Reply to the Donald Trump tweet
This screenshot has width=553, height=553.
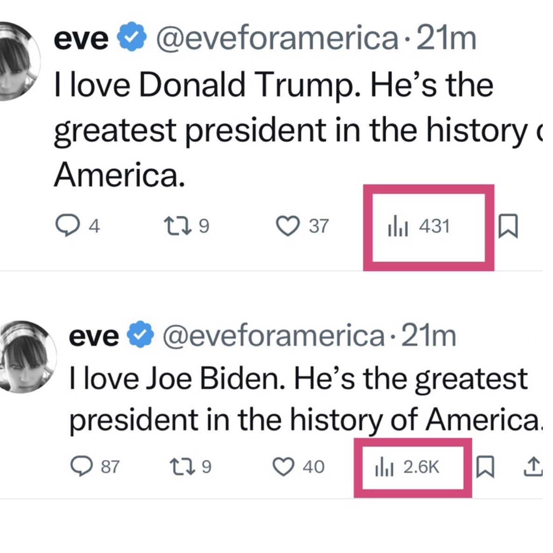click(65, 226)
